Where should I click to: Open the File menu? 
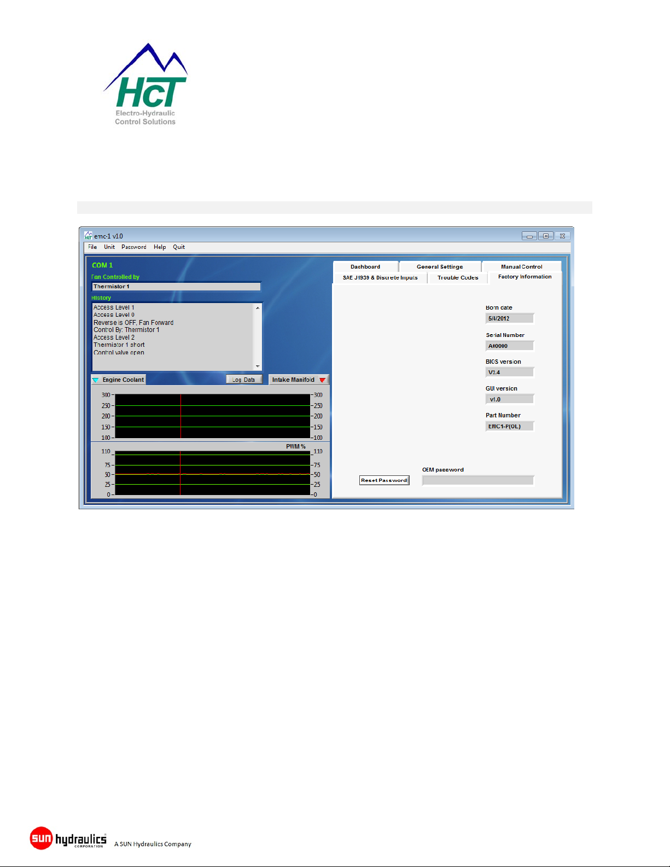pyautogui.click(x=92, y=247)
